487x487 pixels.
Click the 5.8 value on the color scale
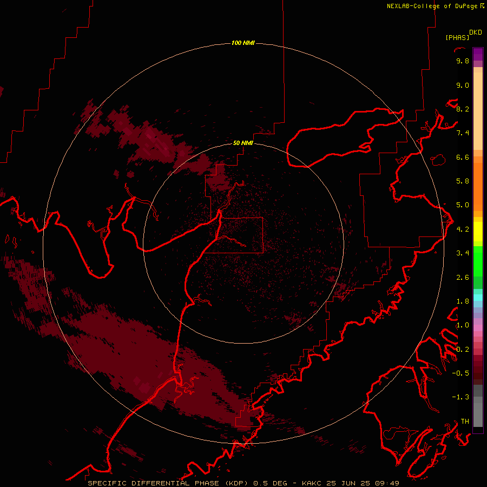[463, 181]
